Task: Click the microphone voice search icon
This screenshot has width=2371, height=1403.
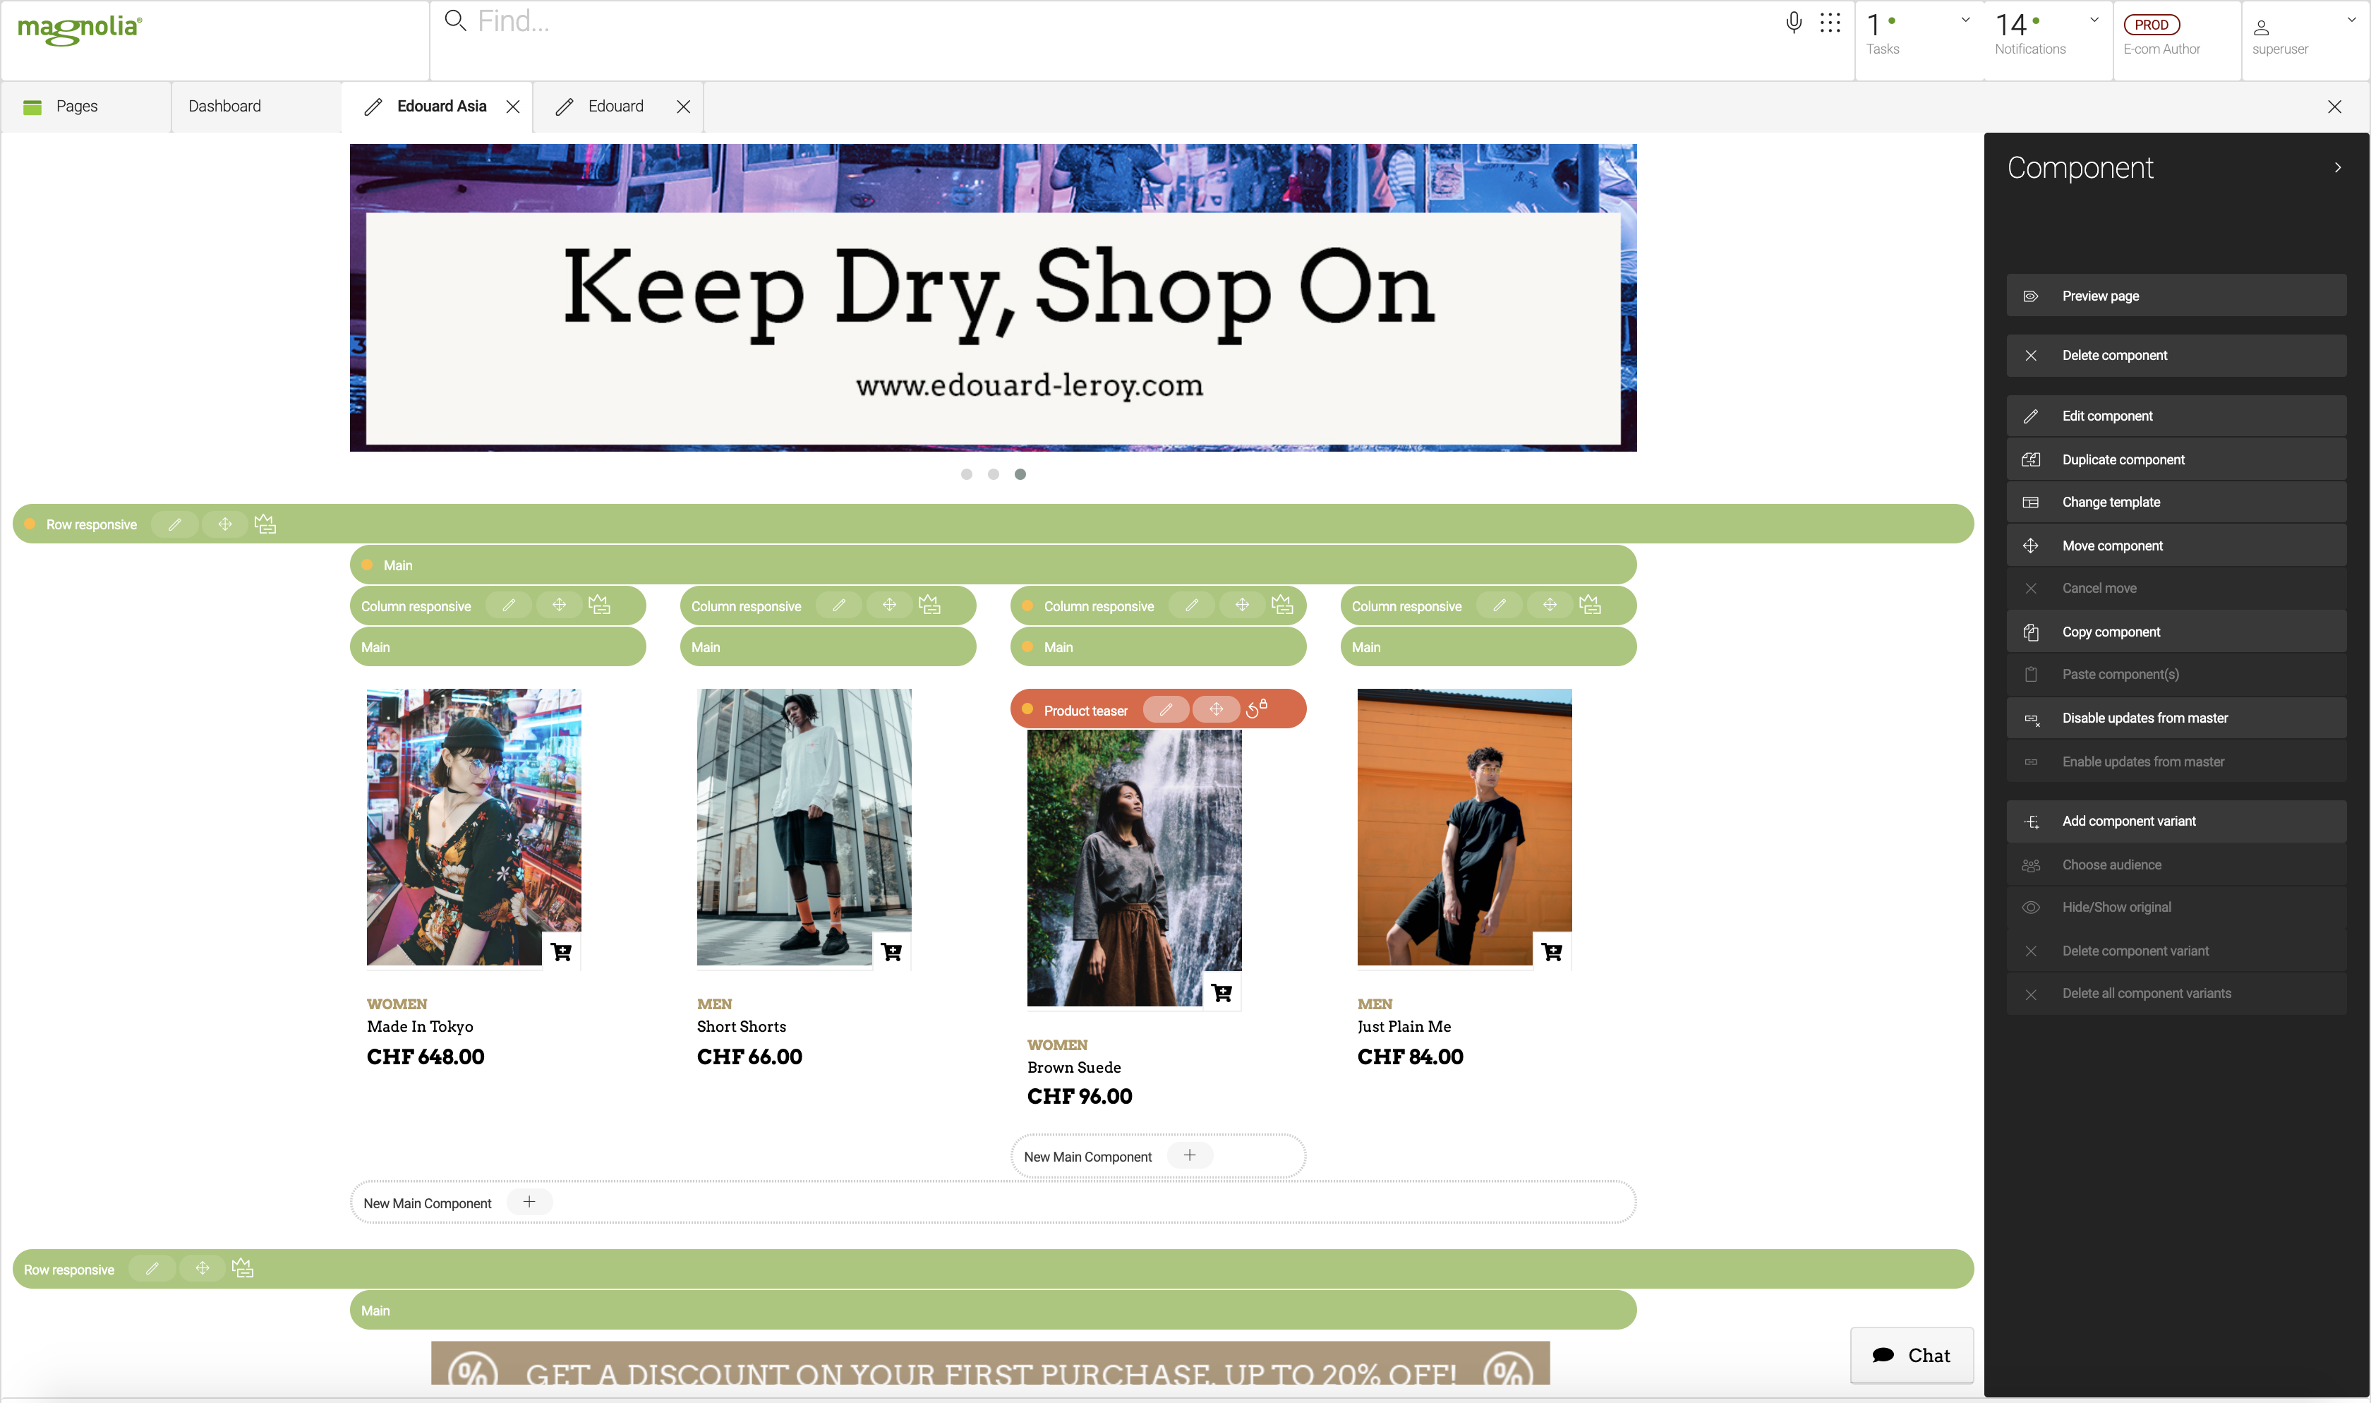Action: 1792,23
